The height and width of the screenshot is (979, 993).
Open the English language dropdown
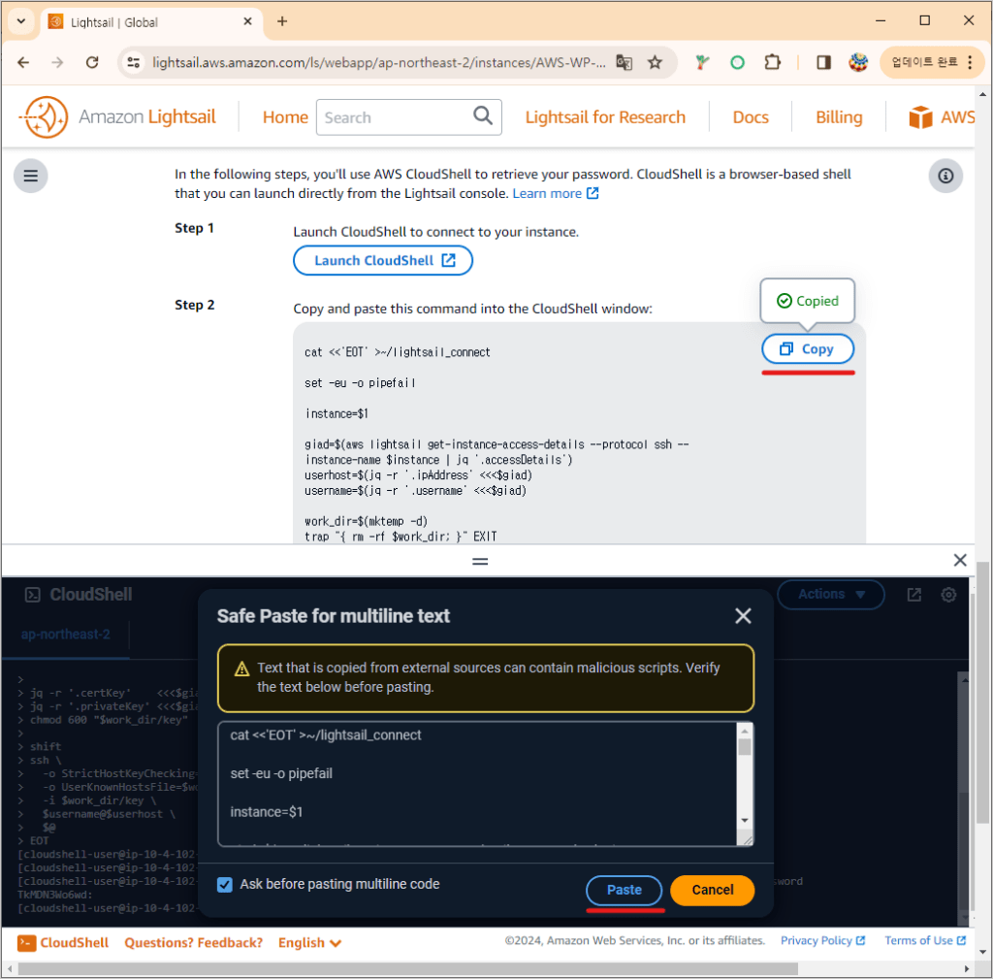point(309,943)
